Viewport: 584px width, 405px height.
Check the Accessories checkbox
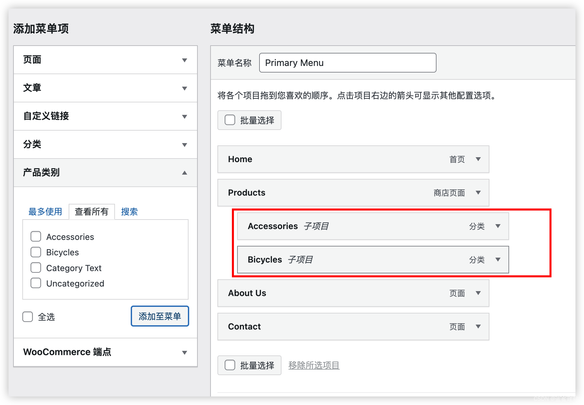pyautogui.click(x=36, y=236)
